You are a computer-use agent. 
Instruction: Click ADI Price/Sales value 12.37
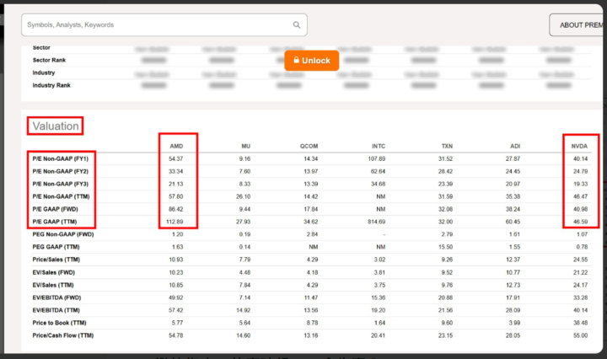513,260
